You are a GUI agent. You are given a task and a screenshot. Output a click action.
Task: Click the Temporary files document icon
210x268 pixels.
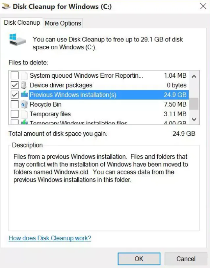coord(24,114)
